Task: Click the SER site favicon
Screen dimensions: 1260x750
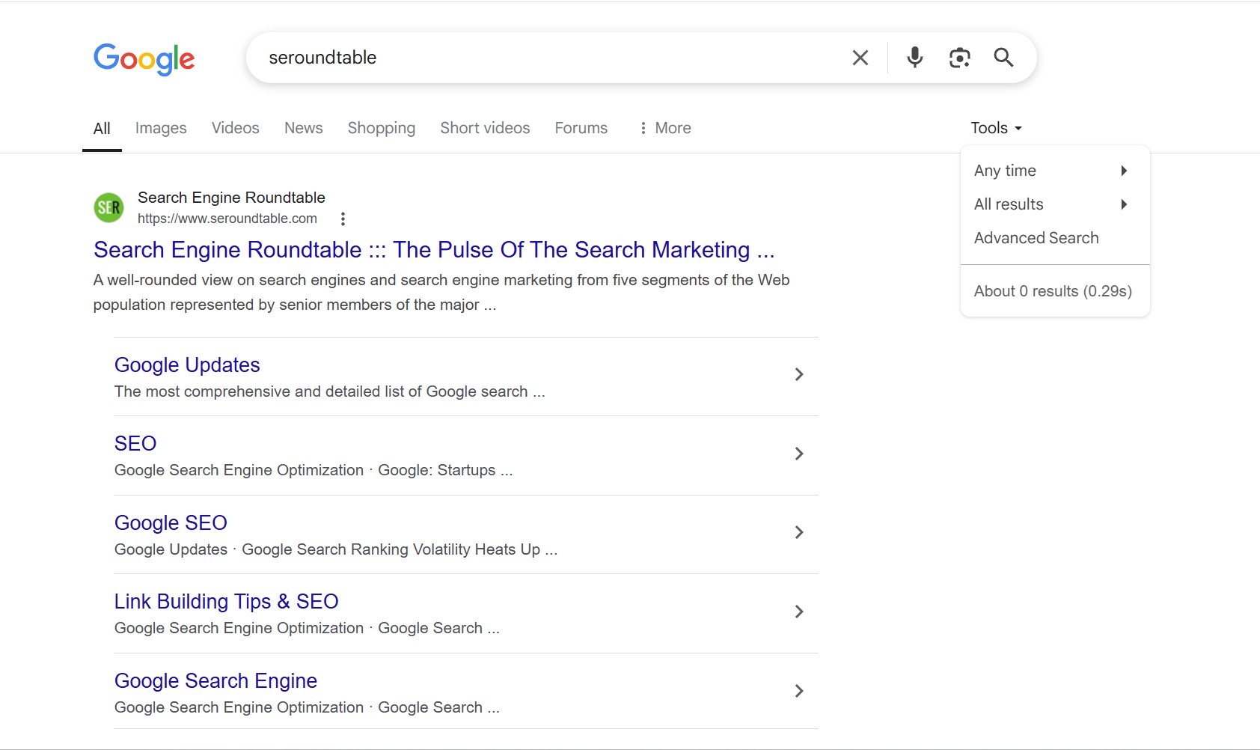Action: pos(108,207)
